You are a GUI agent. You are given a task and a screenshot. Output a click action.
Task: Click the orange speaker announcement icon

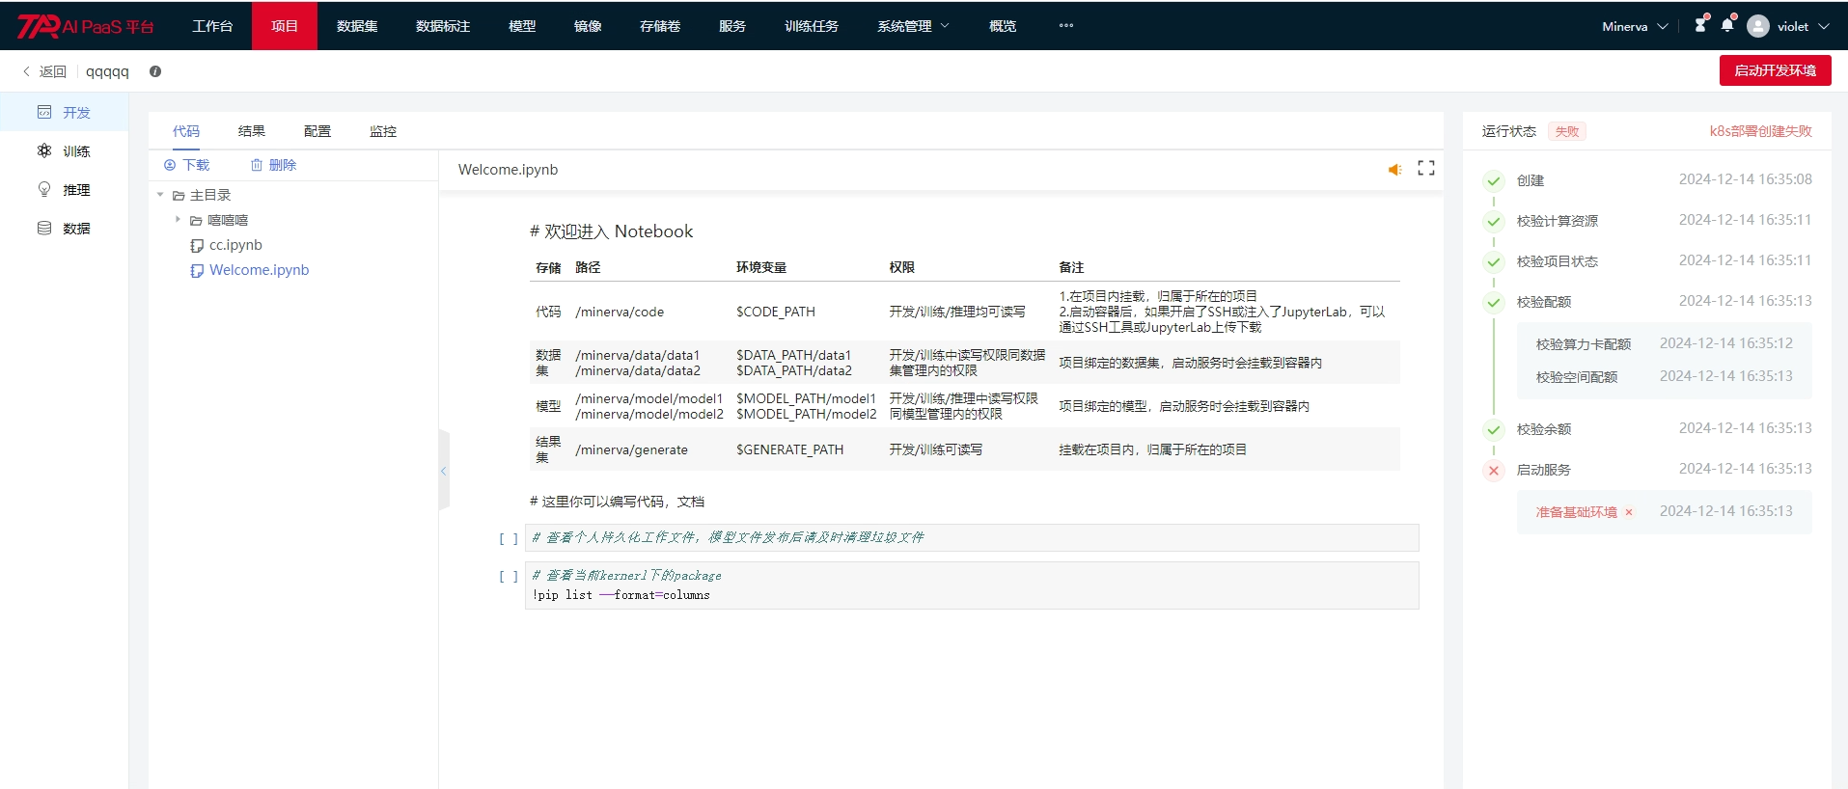pyautogui.click(x=1394, y=170)
